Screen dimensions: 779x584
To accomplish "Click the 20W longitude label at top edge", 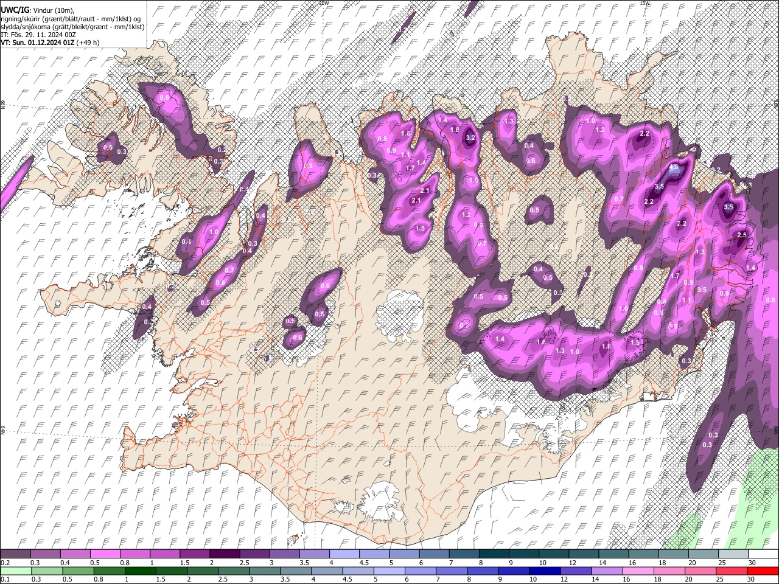I will point(323,3).
